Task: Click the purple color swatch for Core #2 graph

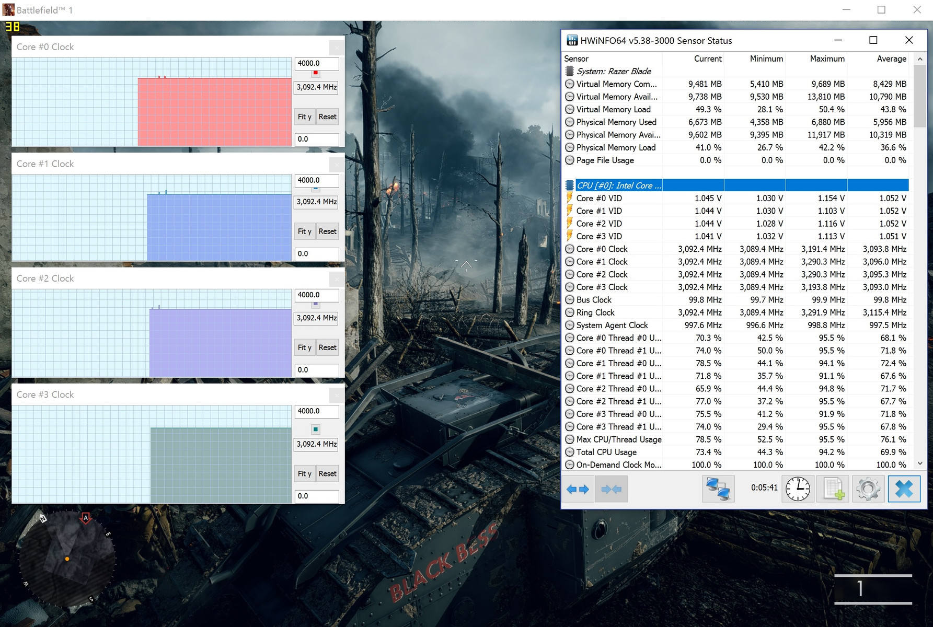Action: tap(315, 305)
